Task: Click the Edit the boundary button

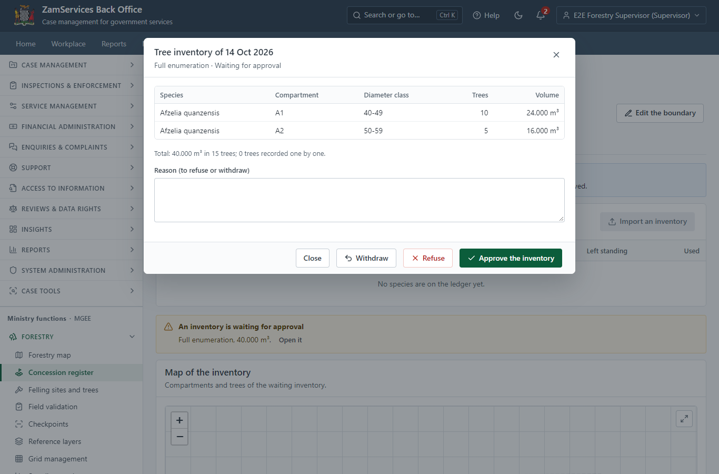Action: (660, 113)
